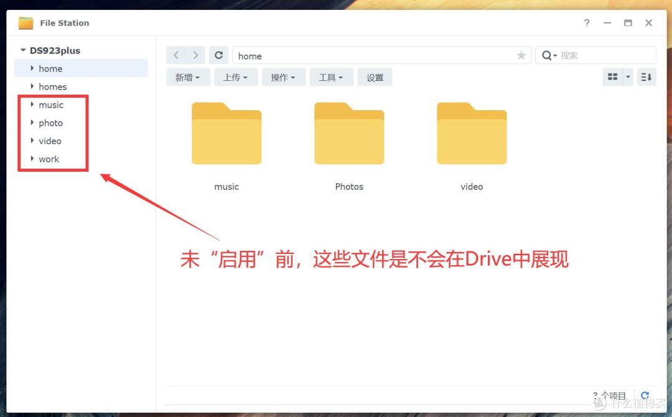Expand the photo tree arrow
The image size is (672, 417).
coord(32,123)
